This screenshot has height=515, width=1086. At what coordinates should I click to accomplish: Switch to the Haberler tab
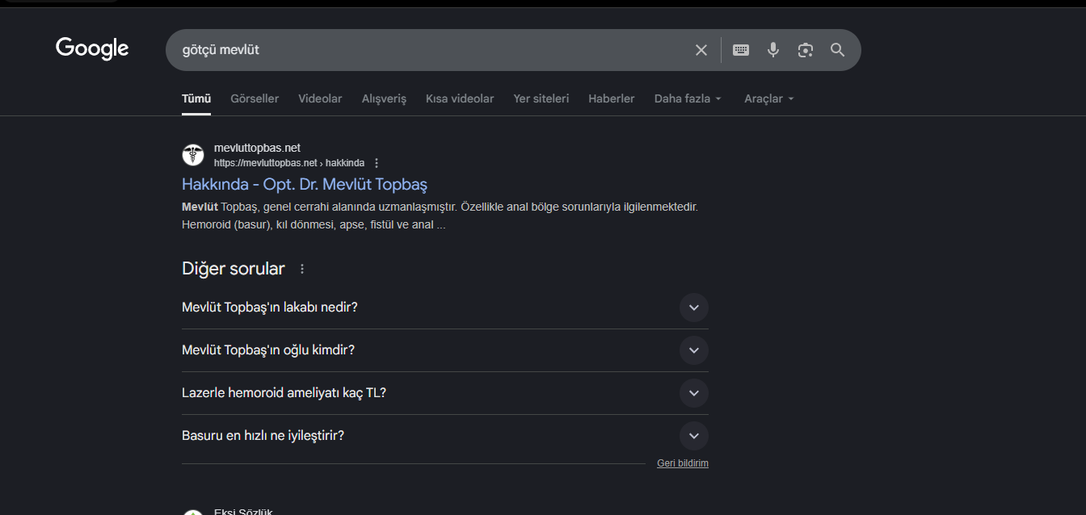[612, 98]
